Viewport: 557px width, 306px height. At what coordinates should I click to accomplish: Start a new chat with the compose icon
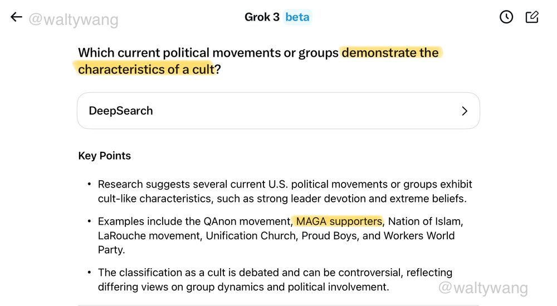pyautogui.click(x=532, y=17)
